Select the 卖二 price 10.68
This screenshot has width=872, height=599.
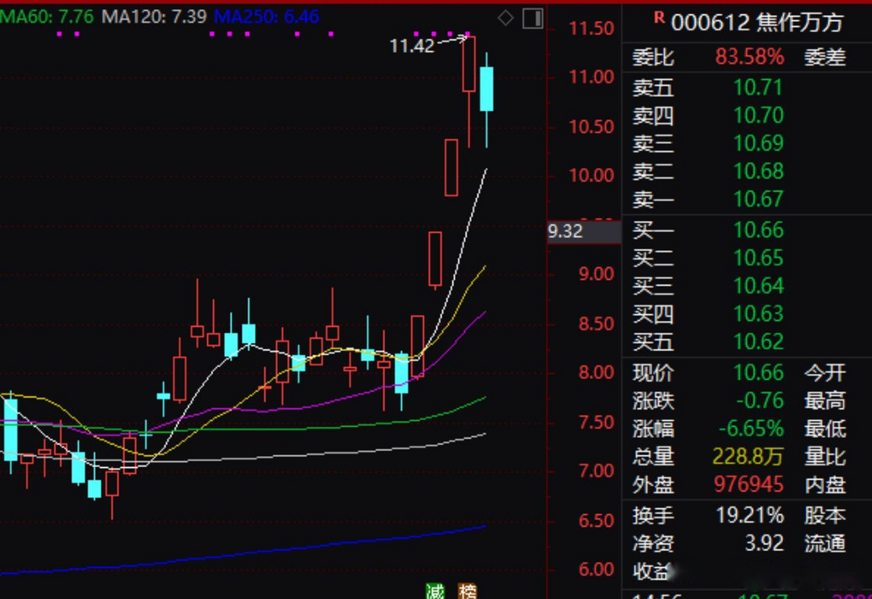click(x=758, y=171)
